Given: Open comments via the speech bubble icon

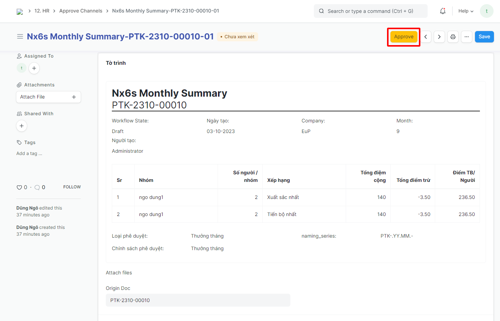Looking at the screenshot, I should pyautogui.click(x=37, y=187).
